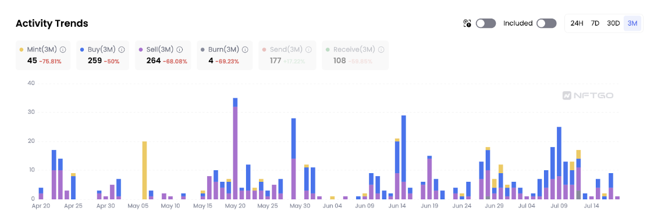Click the info icon beside Receive(3M)
The height and width of the screenshot is (222, 654).
pyautogui.click(x=381, y=49)
